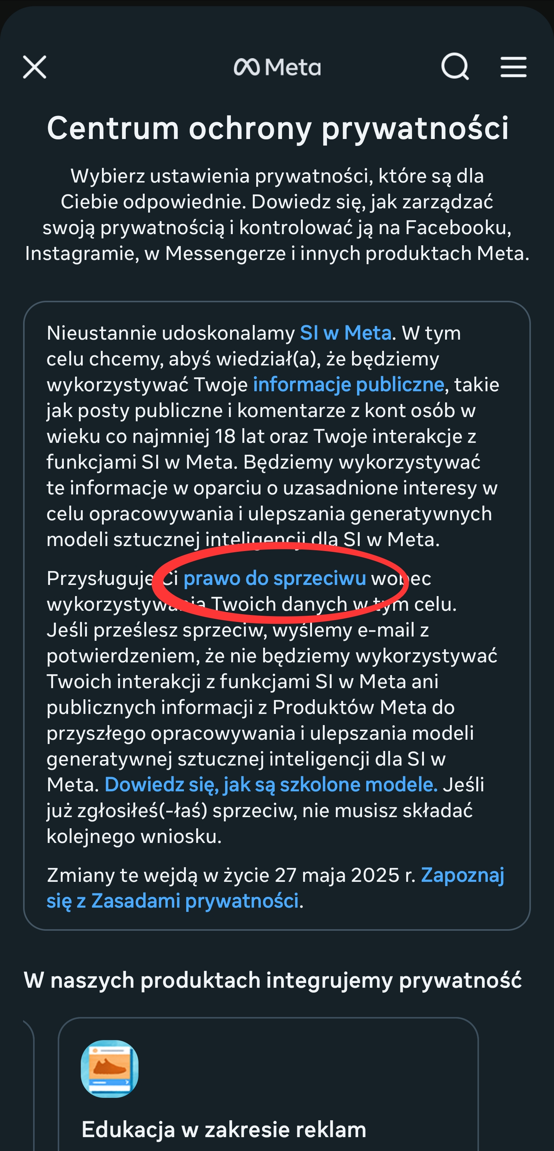
Task: Follow the 'informacje publiczne' link
Action: (x=349, y=385)
